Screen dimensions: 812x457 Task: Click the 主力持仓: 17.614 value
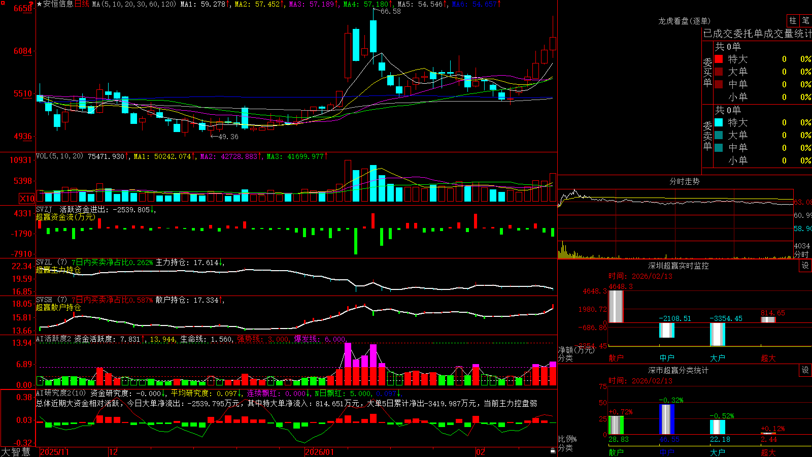point(187,263)
